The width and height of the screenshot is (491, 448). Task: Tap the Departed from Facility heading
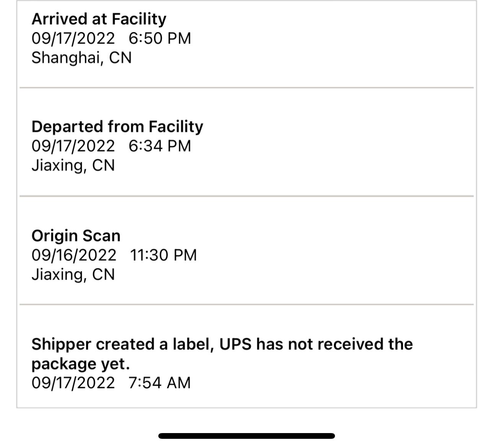[x=117, y=127]
